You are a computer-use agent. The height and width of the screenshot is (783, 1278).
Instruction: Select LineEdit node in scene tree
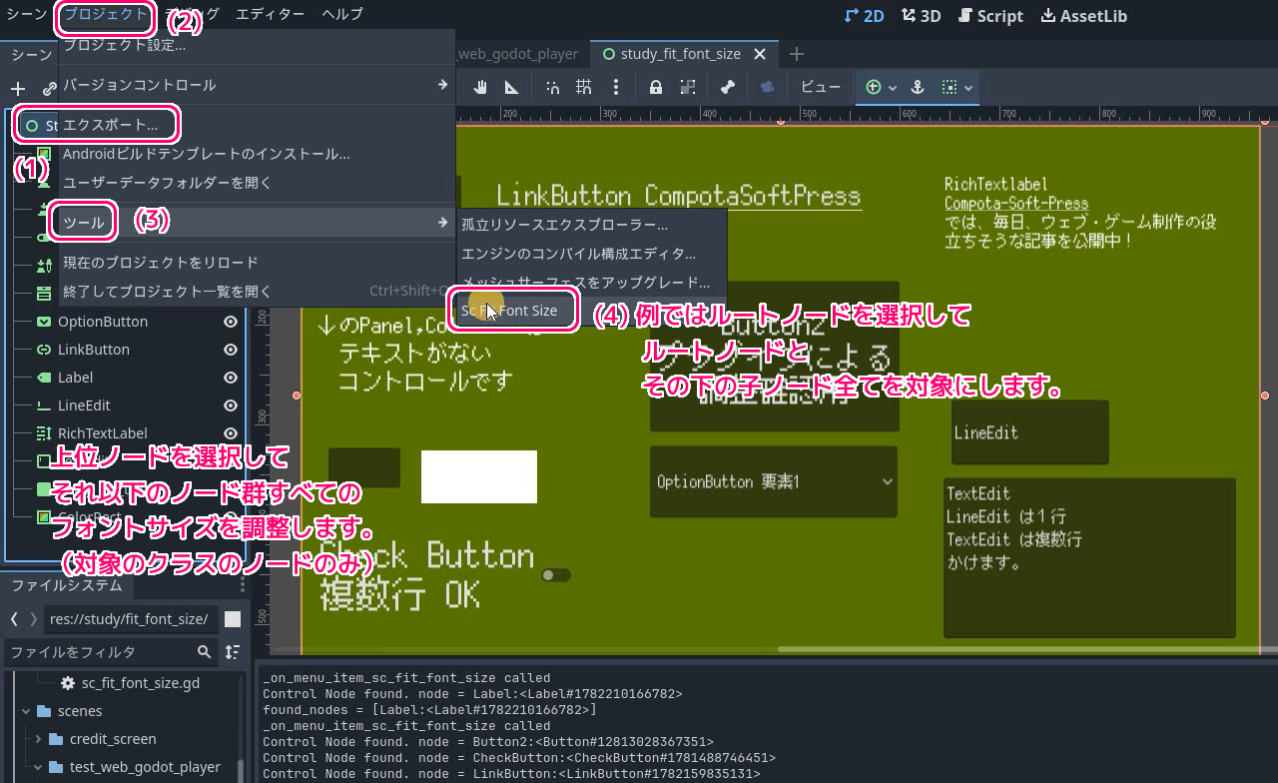point(84,405)
